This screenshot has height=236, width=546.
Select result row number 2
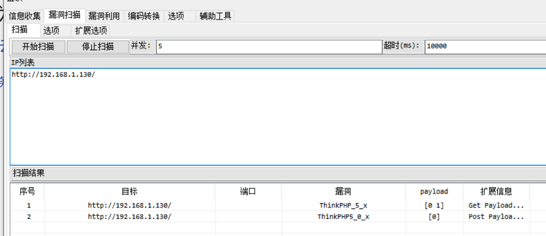[x=29, y=216]
